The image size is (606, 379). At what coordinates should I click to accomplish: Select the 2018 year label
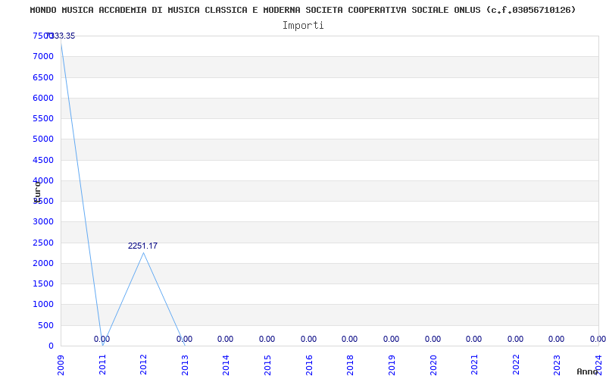(350, 365)
